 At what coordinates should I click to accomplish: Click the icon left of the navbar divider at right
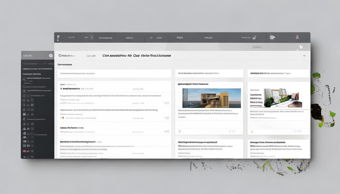[x=254, y=38]
